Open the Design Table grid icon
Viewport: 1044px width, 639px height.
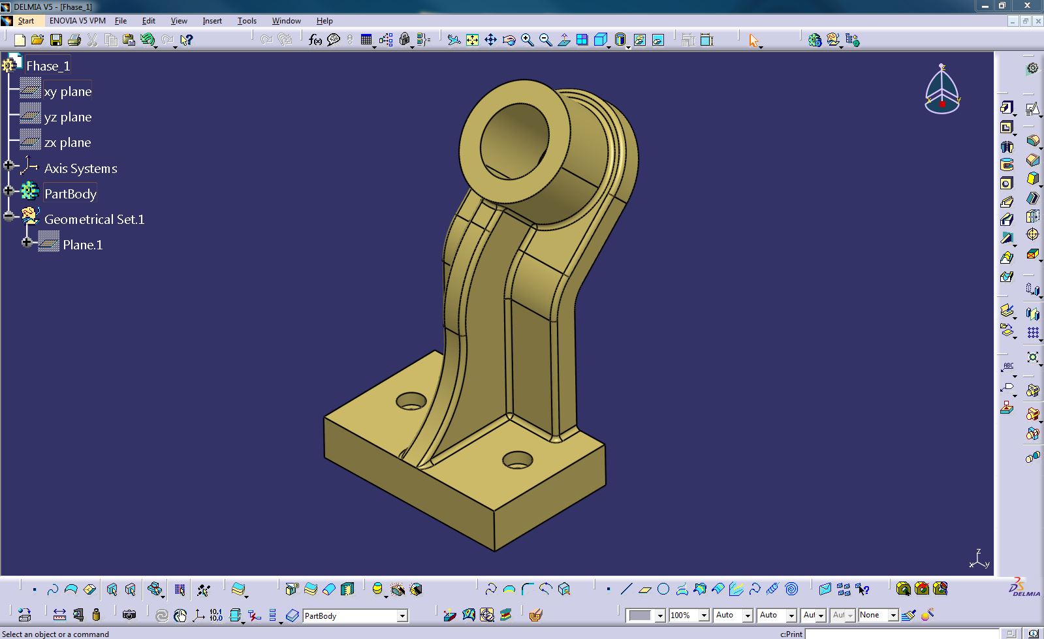(x=366, y=40)
